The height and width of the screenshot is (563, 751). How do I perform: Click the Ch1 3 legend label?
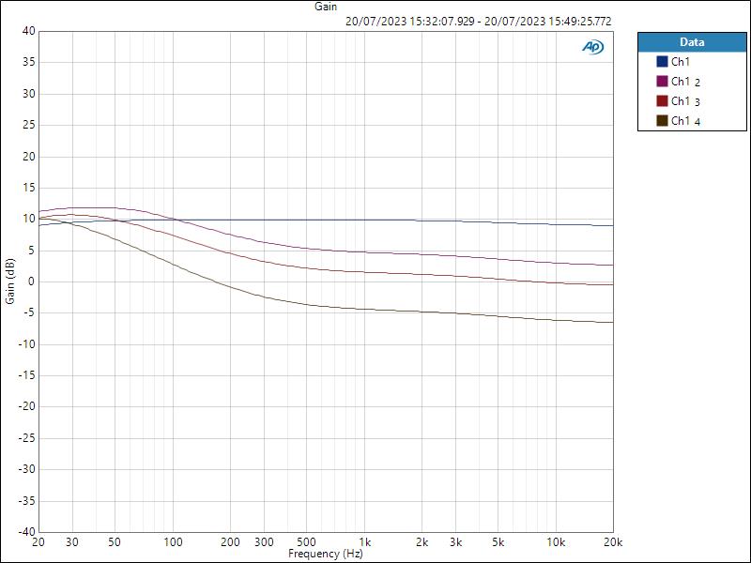pos(686,101)
